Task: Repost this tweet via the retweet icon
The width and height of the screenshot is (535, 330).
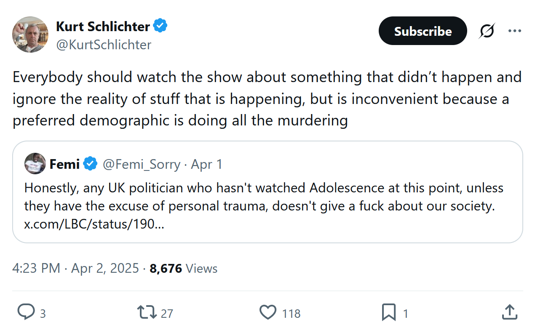Action: [146, 312]
